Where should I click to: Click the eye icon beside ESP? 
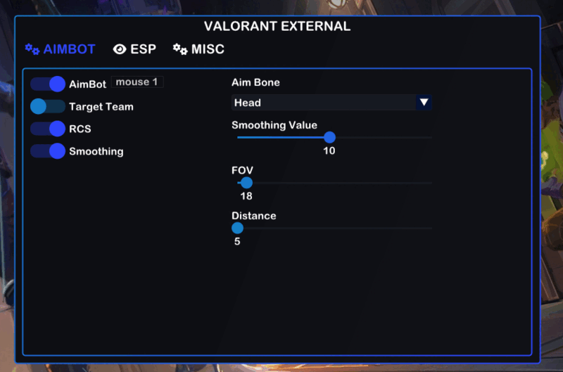(120, 49)
